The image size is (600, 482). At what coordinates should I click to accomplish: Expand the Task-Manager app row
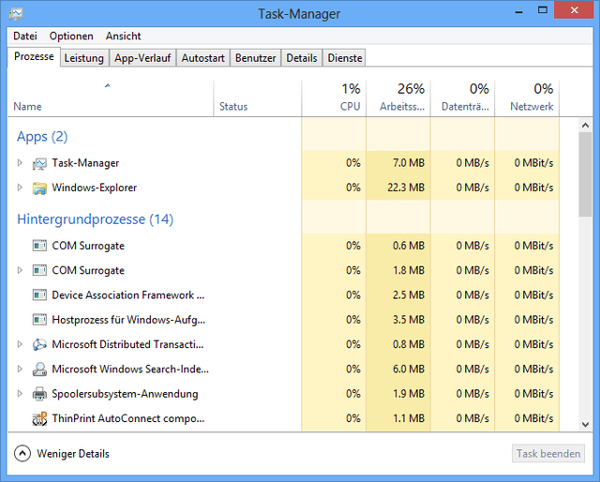[20, 163]
